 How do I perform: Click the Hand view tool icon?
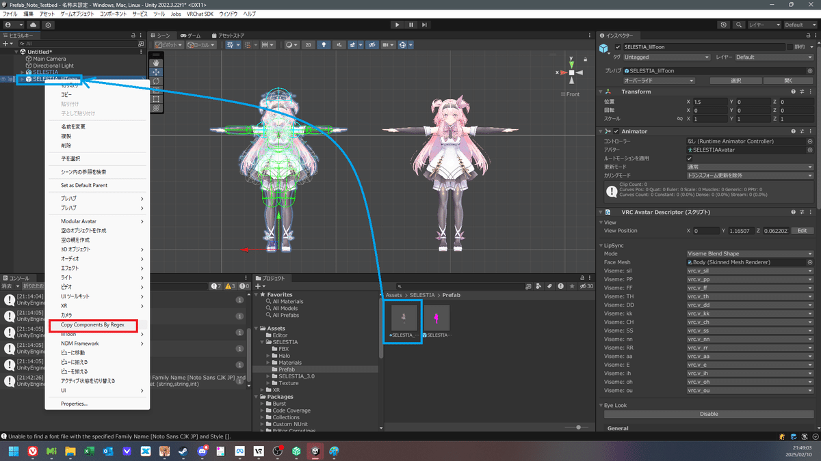coord(156,63)
